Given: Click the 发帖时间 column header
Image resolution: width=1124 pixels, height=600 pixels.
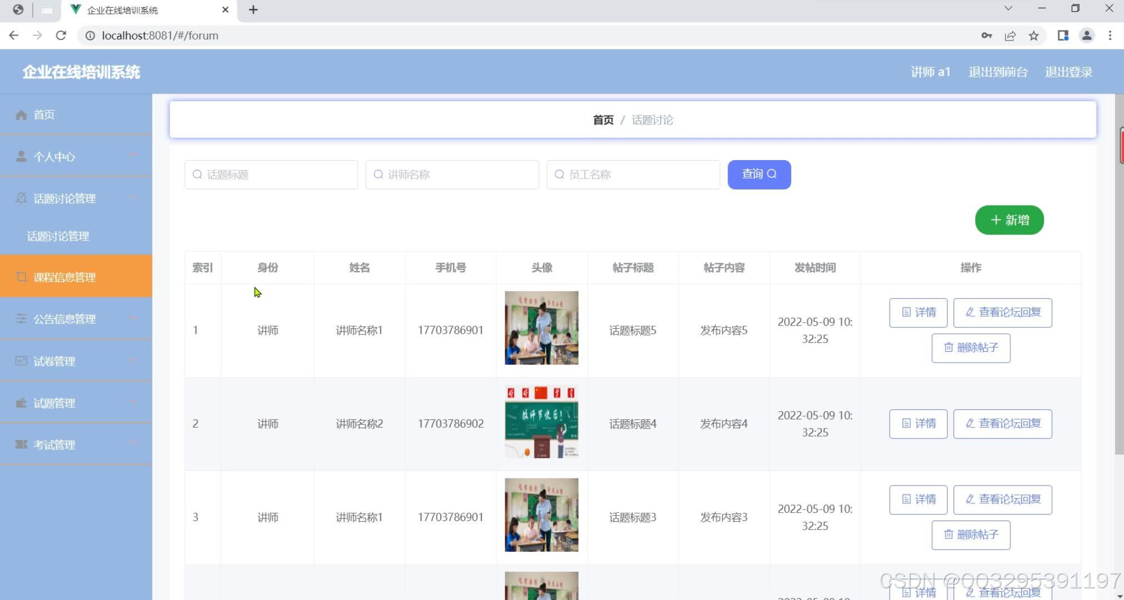Looking at the screenshot, I should [815, 268].
